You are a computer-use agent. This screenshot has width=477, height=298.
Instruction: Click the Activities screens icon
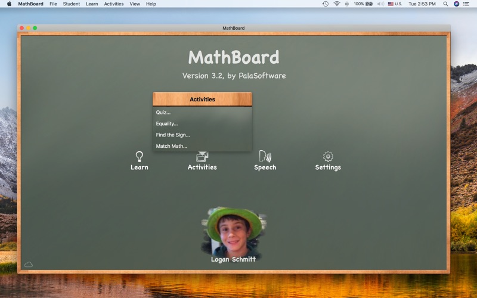202,157
